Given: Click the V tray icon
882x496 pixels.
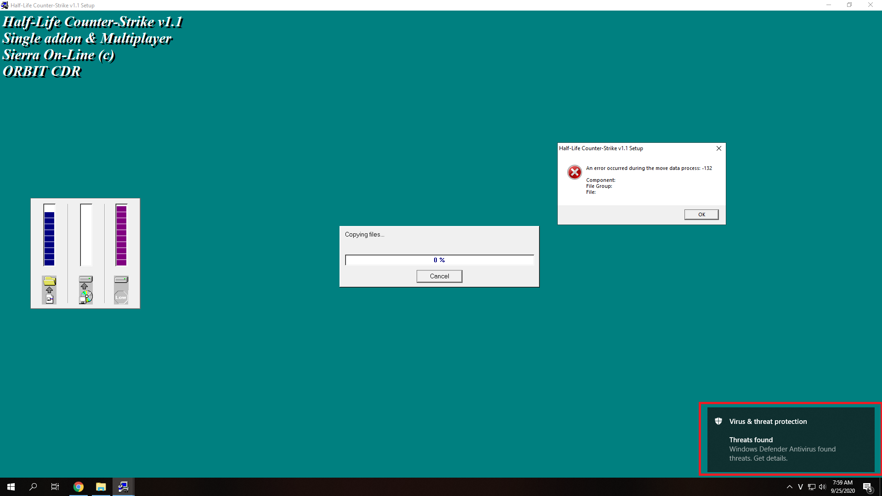Looking at the screenshot, I should tap(800, 487).
